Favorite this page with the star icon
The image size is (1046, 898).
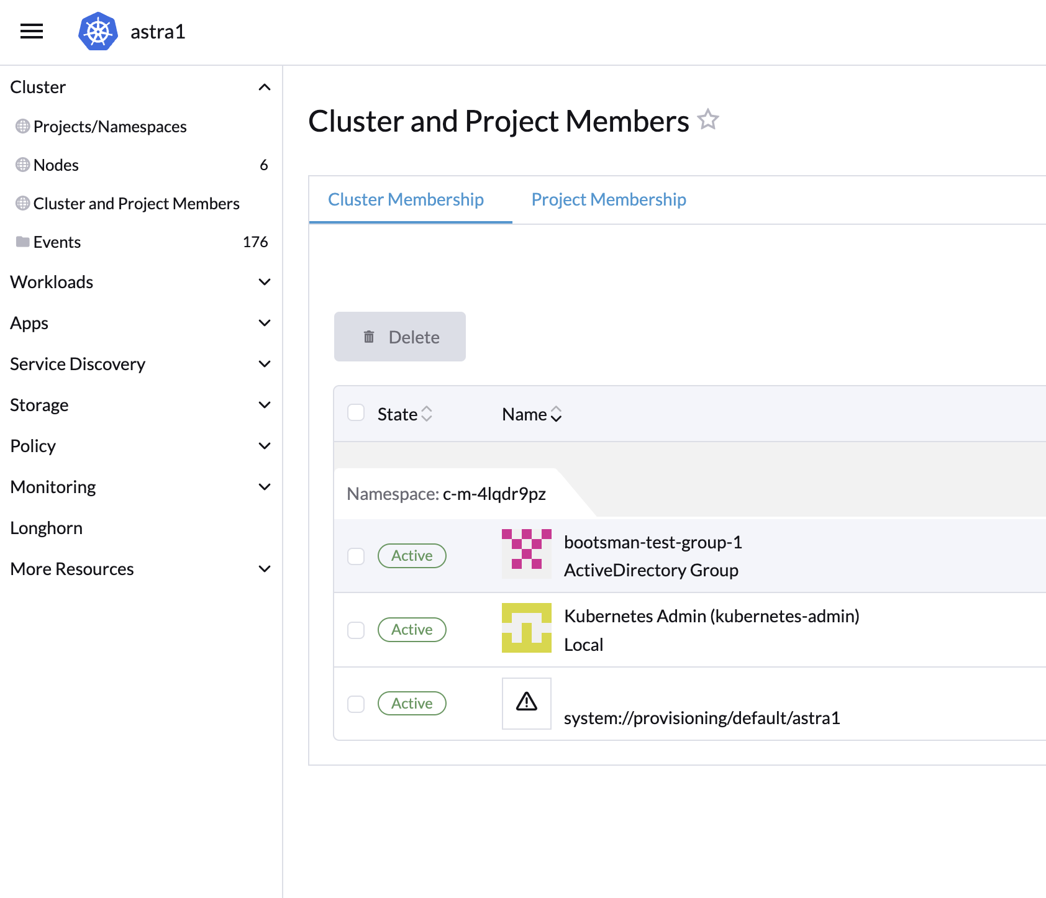[x=708, y=119]
